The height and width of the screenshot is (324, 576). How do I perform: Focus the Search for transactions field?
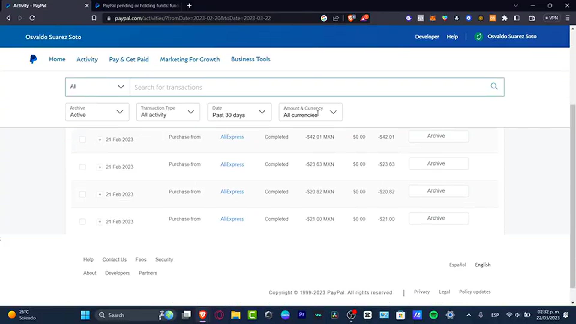pyautogui.click(x=309, y=87)
